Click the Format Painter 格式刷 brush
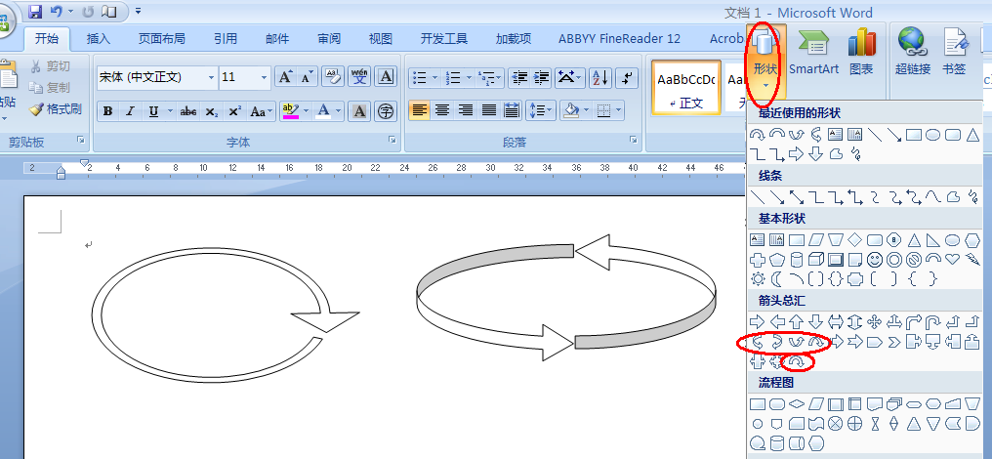Viewport: 992px width, 459px height. 56,109
